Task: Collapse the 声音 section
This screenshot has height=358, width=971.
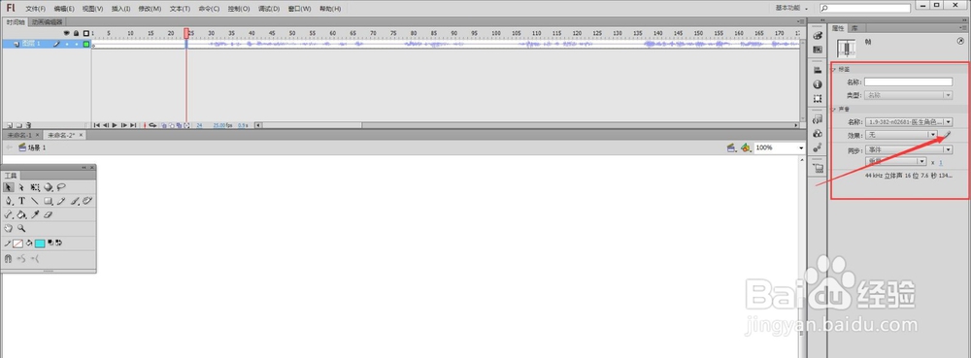Action: [x=833, y=109]
